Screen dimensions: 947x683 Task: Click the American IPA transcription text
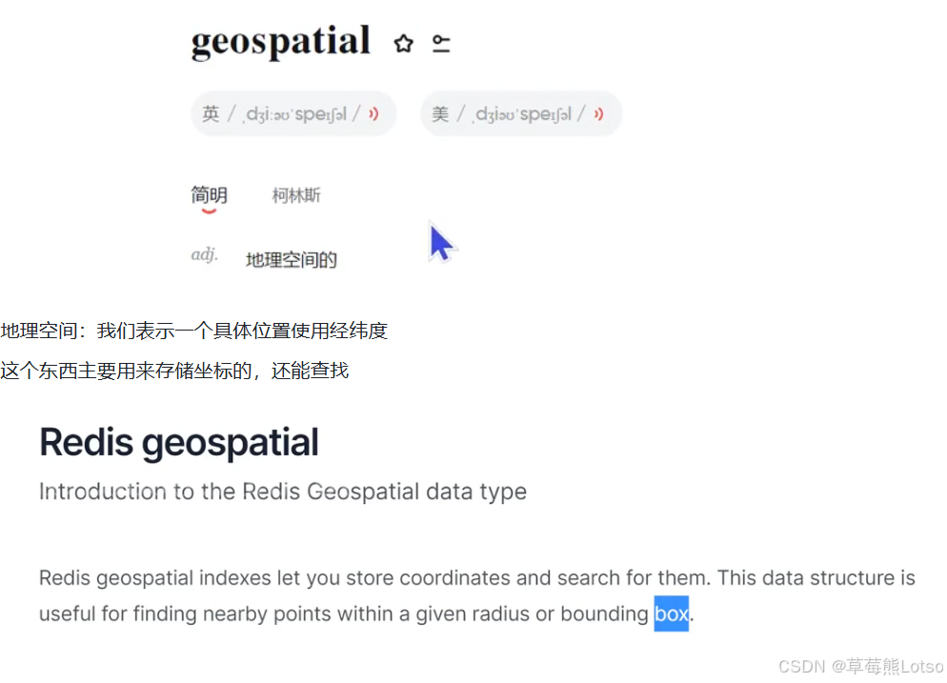coord(522,114)
